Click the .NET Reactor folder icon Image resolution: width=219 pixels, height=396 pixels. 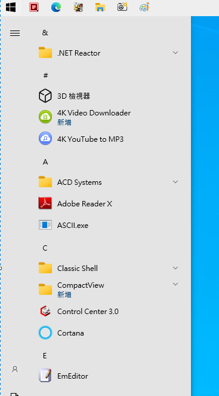pyautogui.click(x=45, y=53)
